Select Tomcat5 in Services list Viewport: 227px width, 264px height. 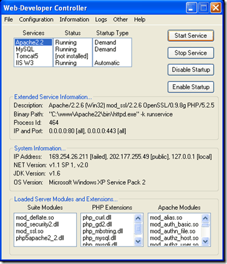tap(33, 56)
